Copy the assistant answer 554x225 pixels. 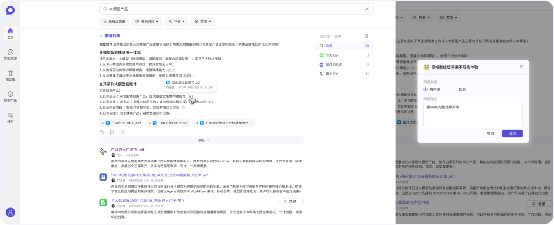coord(102,132)
